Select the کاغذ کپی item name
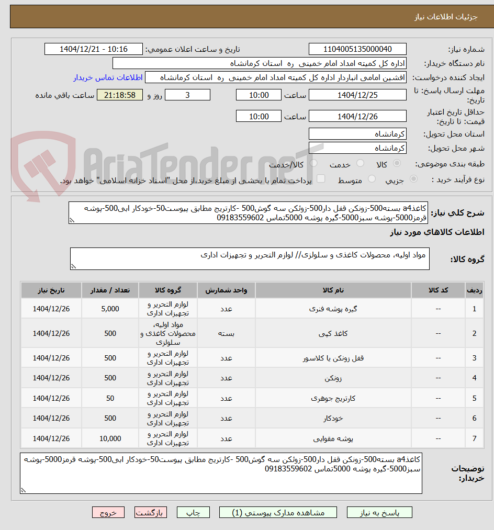 [x=333, y=333]
